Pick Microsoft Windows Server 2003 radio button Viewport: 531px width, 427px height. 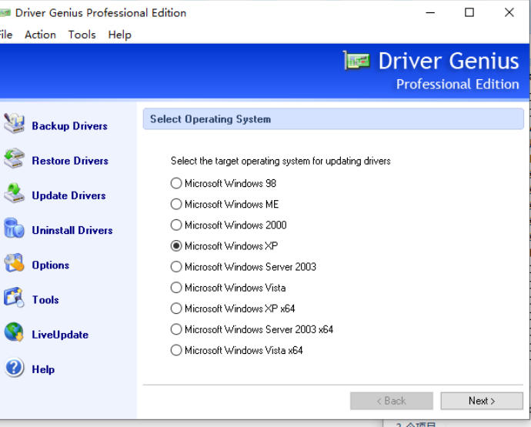coord(176,267)
